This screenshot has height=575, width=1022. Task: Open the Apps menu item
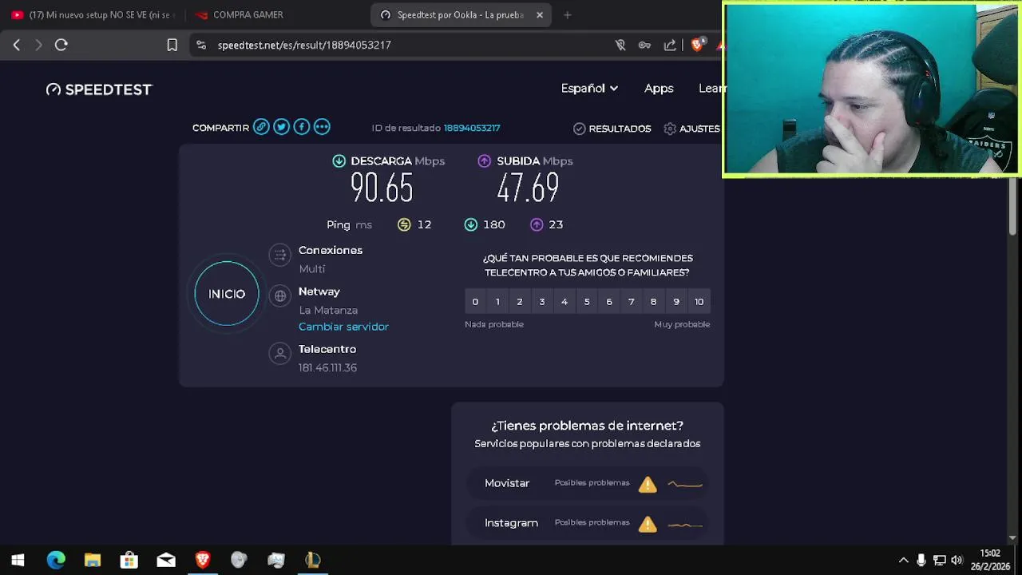tap(659, 88)
